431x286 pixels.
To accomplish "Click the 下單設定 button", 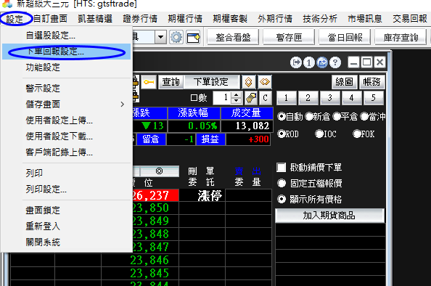I will coord(211,82).
